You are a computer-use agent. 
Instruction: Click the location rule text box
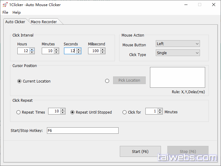(x=177, y=77)
